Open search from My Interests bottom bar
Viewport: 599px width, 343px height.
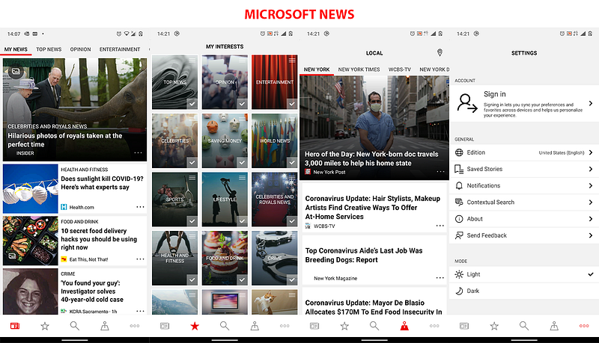(225, 326)
